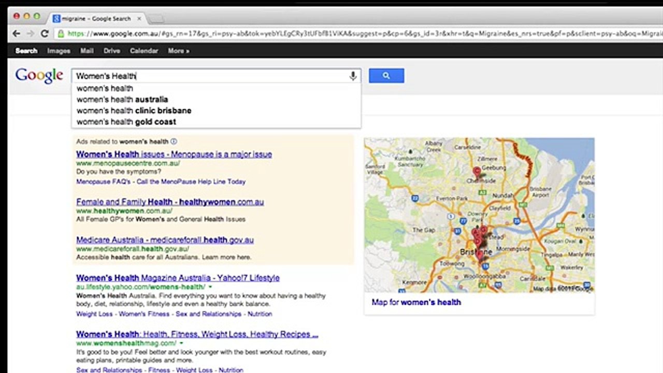Expand the arrow beside au.lifestyle.yahoo.com URL
This screenshot has height=373, width=663.
point(210,287)
